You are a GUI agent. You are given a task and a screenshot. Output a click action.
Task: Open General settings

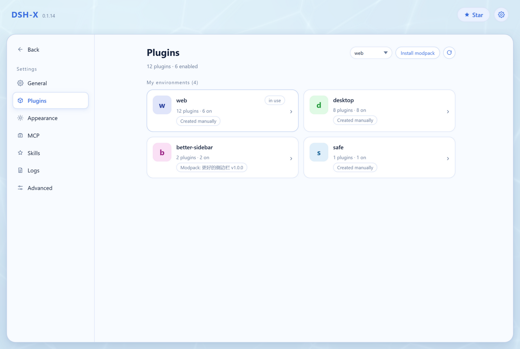(50, 83)
